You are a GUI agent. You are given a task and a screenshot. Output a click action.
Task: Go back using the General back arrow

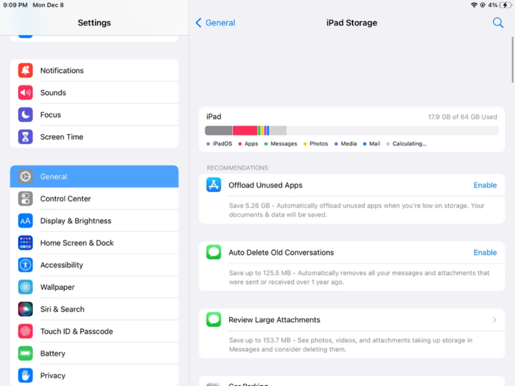pyautogui.click(x=215, y=23)
